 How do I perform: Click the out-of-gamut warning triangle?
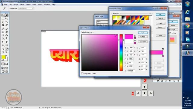(135, 36)
